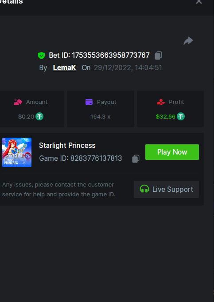Copy the Game ID with the clipboard icon

point(136,159)
